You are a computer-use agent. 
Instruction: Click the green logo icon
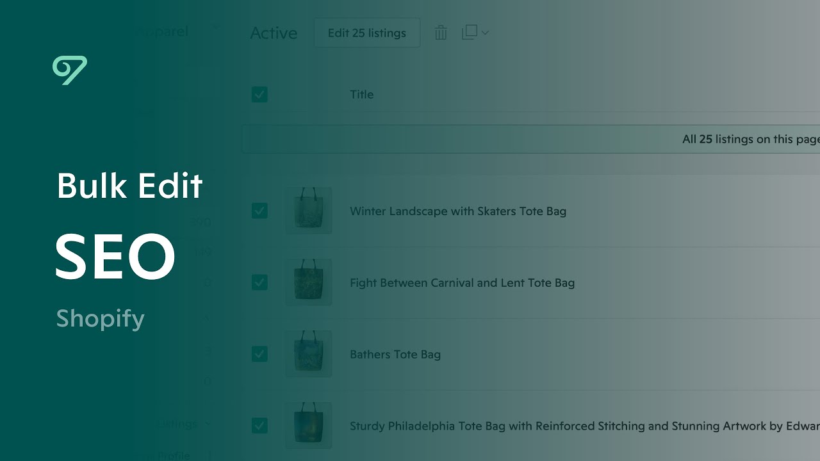(70, 70)
